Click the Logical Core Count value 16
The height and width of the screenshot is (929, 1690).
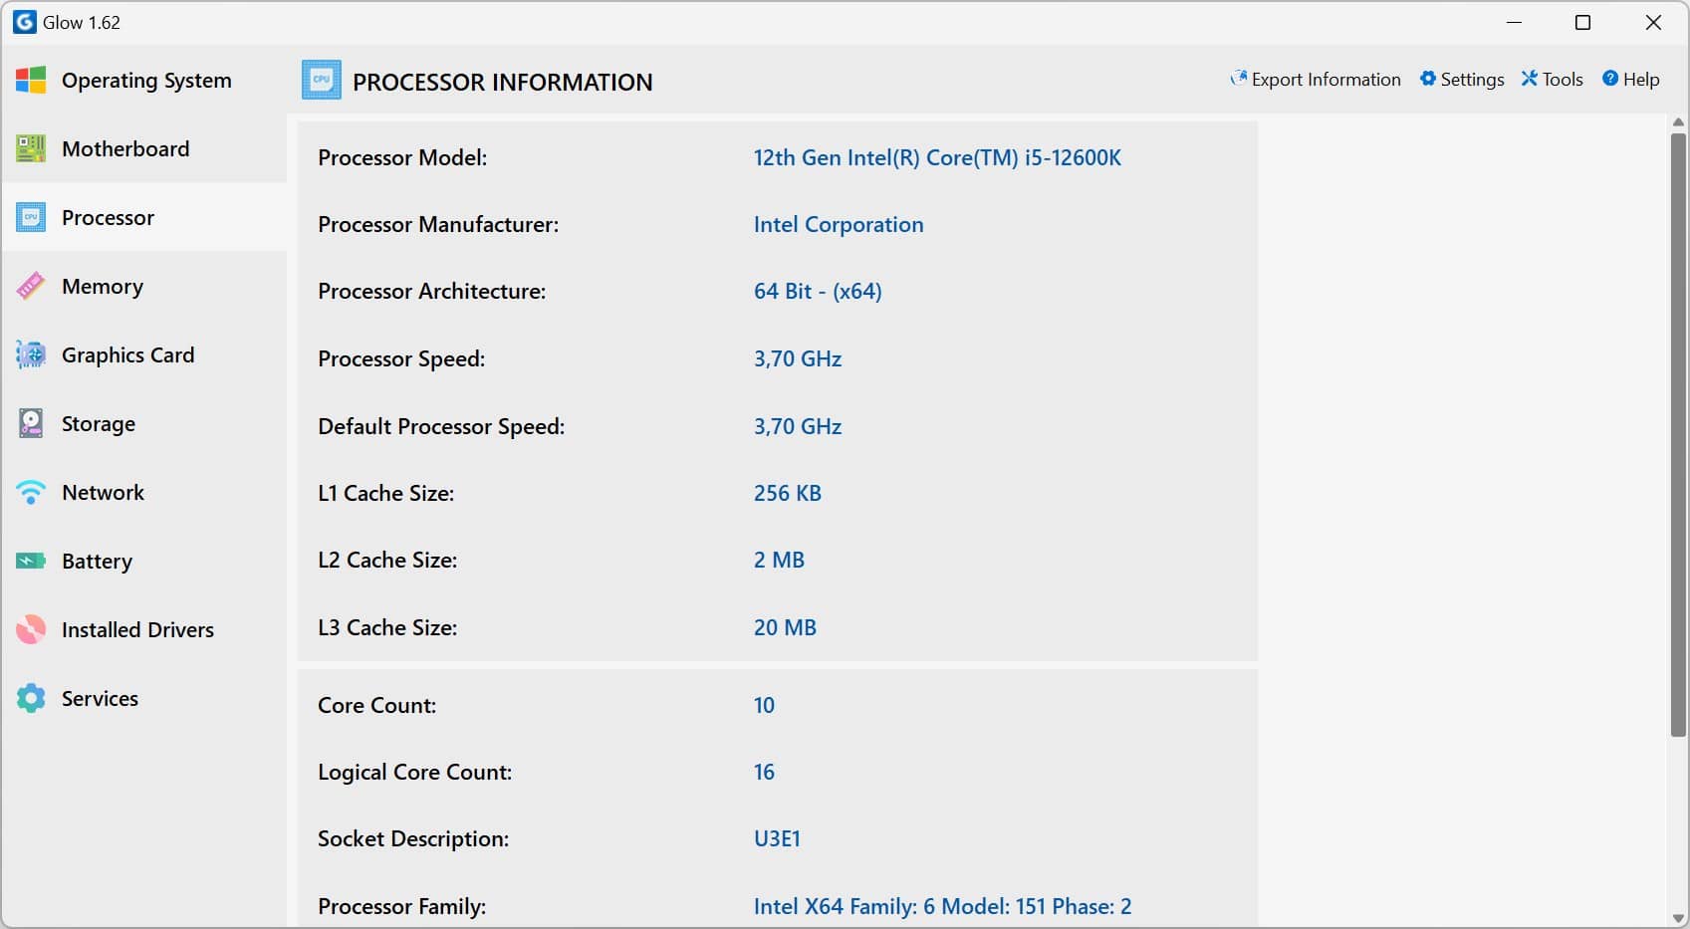coord(764,772)
